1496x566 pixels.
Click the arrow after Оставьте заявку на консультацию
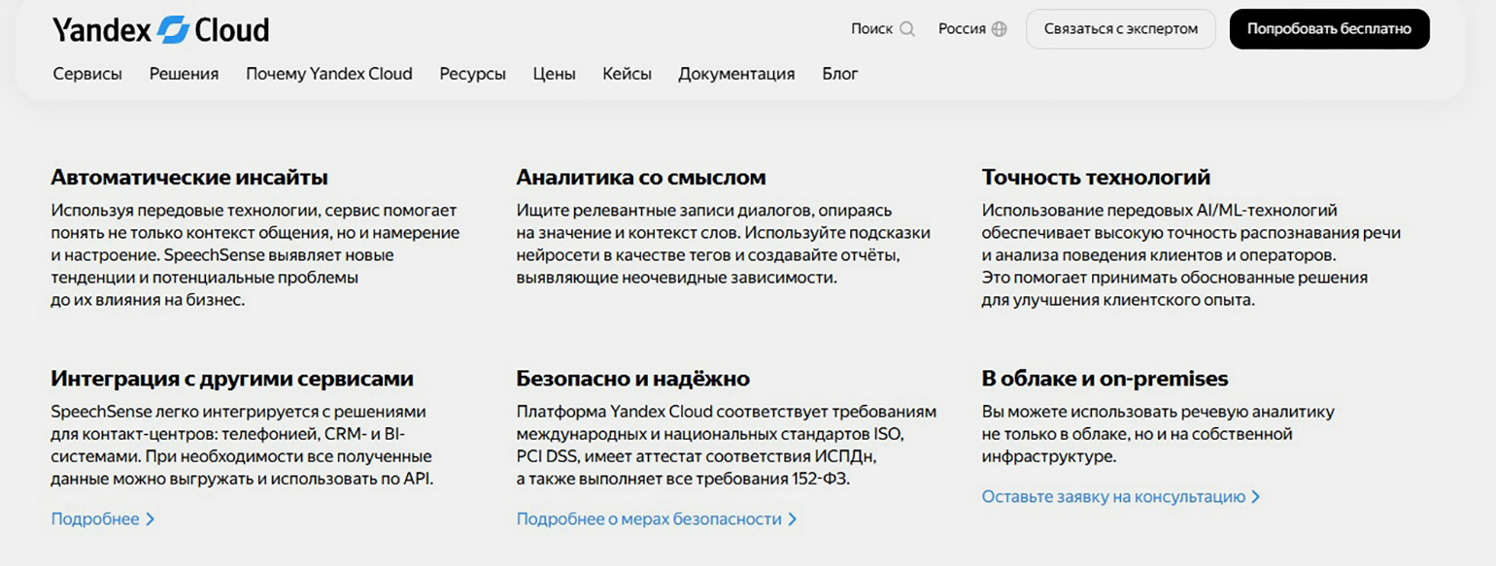coord(1256,497)
